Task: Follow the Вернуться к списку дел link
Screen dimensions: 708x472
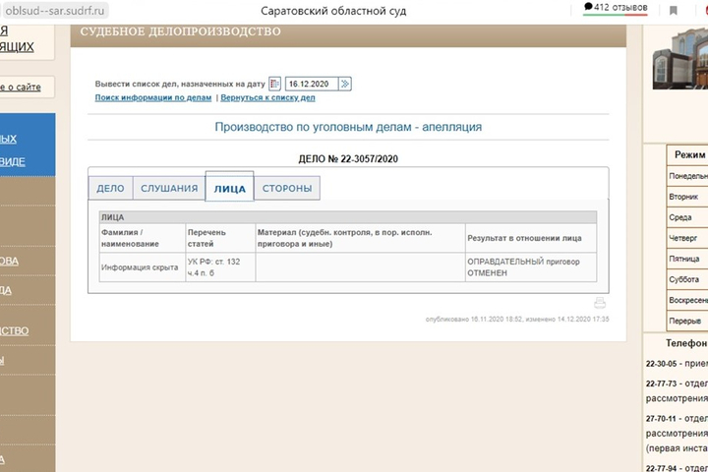Action: tap(267, 97)
